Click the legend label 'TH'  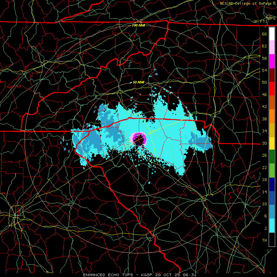pos(264,240)
